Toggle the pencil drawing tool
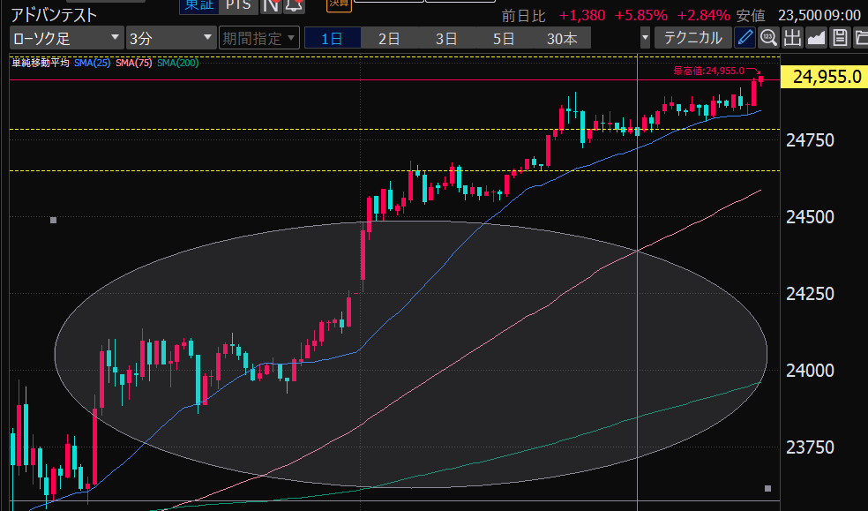The height and width of the screenshot is (511, 868). [745, 37]
